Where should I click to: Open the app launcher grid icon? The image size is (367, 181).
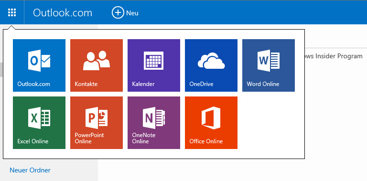pyautogui.click(x=12, y=12)
